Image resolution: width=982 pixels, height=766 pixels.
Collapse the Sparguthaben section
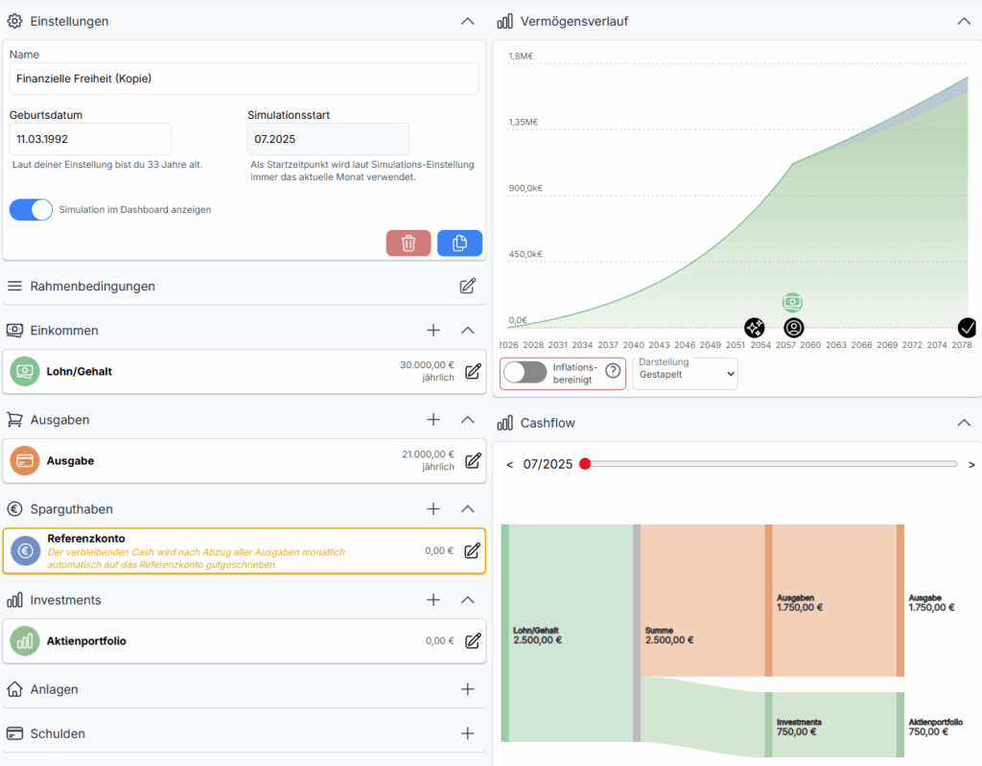click(468, 509)
